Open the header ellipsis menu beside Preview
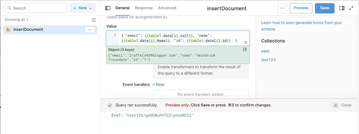Screen dimensions: 359x134 (282, 8)
